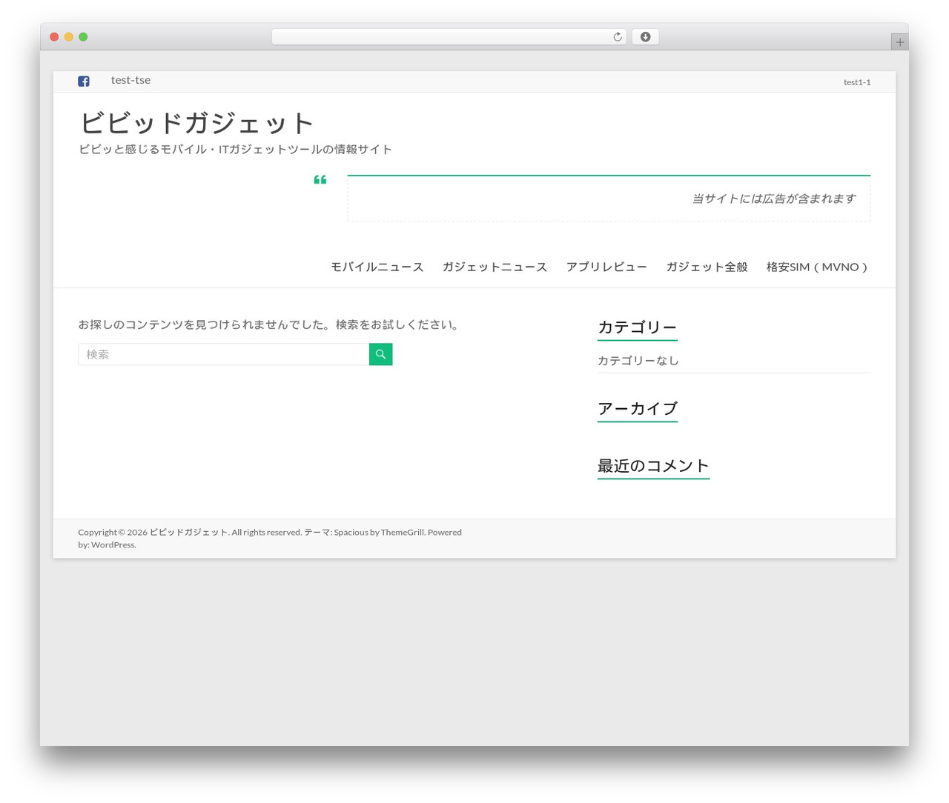Follow the WordPress footer link
Image resolution: width=949 pixels, height=803 pixels.
[113, 544]
